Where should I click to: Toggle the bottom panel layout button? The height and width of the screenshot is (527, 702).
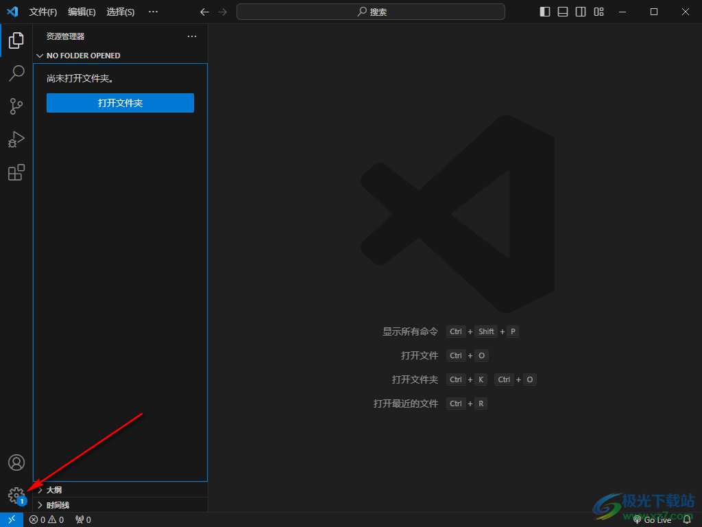tap(563, 12)
